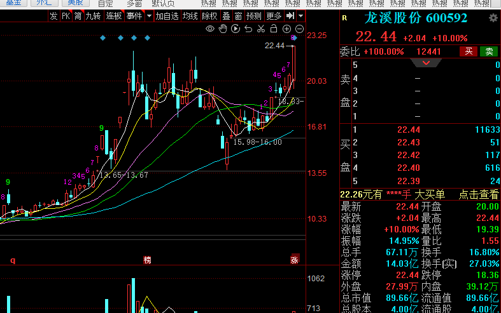Viewport: 501px width, 313px height.
Task: Select the hand pan tool
Action: click(223, 29)
